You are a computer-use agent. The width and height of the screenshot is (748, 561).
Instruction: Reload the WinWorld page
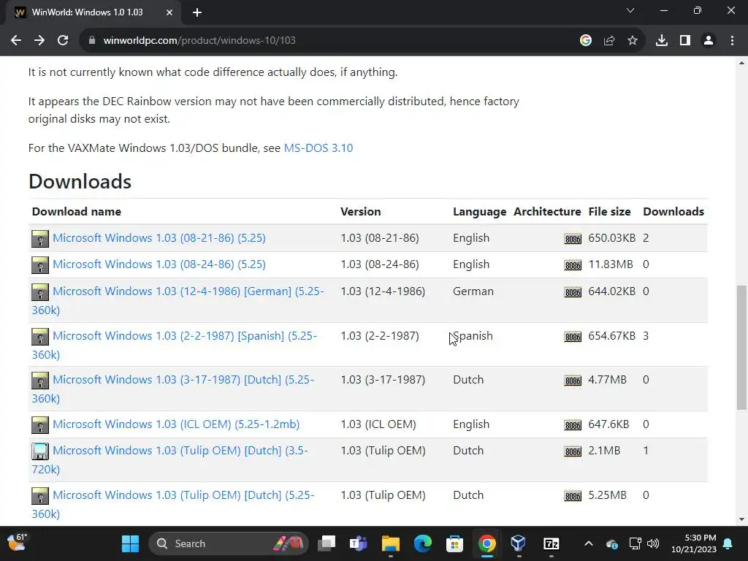tap(63, 41)
